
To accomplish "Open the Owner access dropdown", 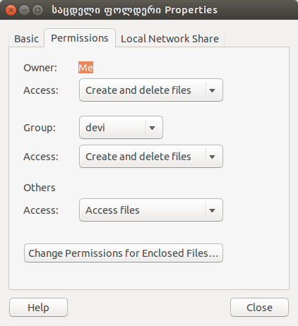I will click(x=151, y=90).
